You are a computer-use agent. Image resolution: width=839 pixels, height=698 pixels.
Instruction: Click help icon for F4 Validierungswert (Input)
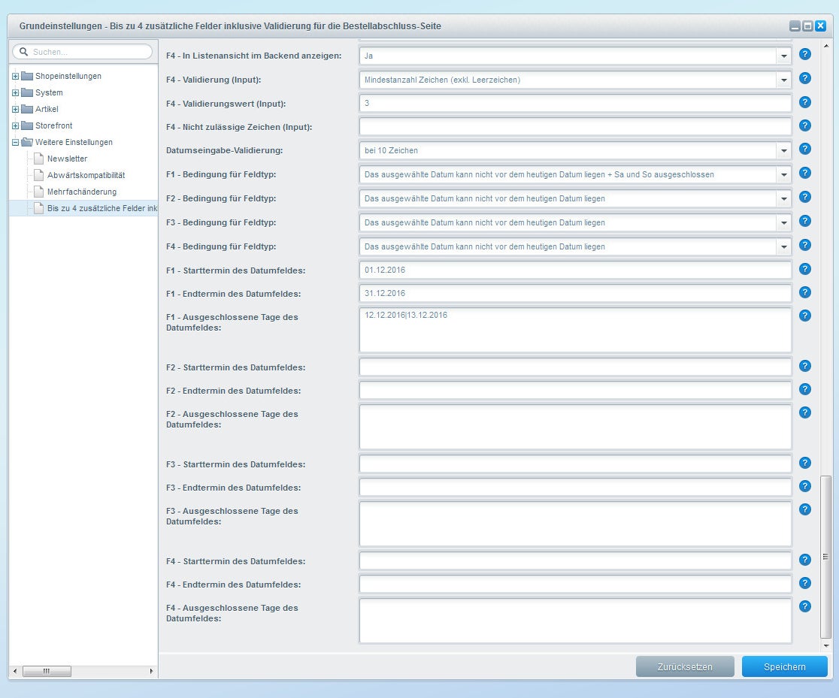(804, 103)
